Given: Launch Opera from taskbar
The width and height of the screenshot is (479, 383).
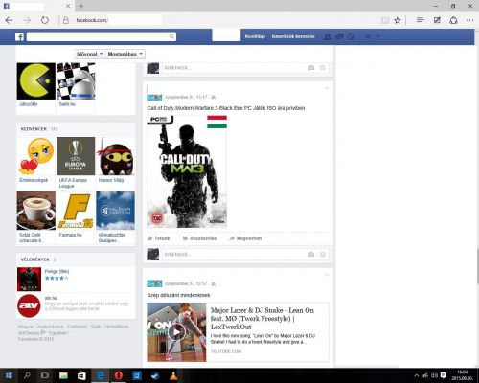Looking at the screenshot, I should [119, 375].
